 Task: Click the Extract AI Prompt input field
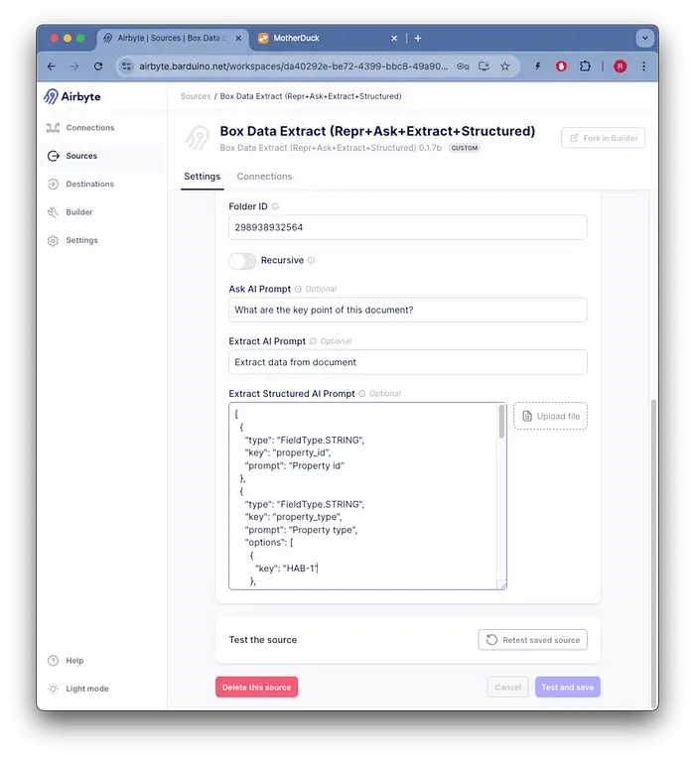(x=408, y=362)
